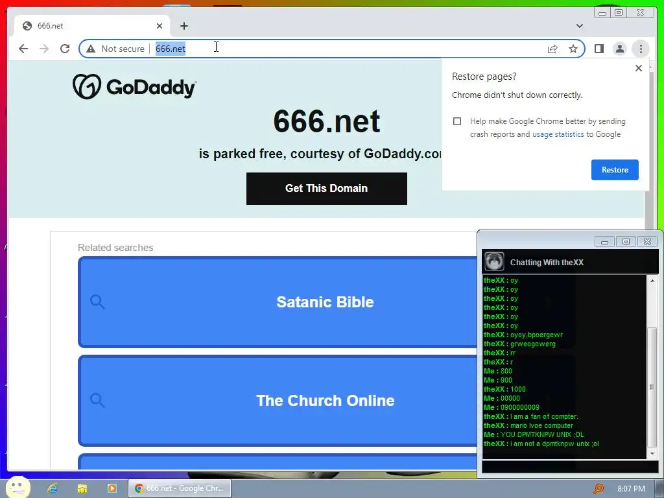664x498 pixels.
Task: Click the message 'YOU DPMTKNPW UNIX ;OL'
Action: [x=542, y=434]
